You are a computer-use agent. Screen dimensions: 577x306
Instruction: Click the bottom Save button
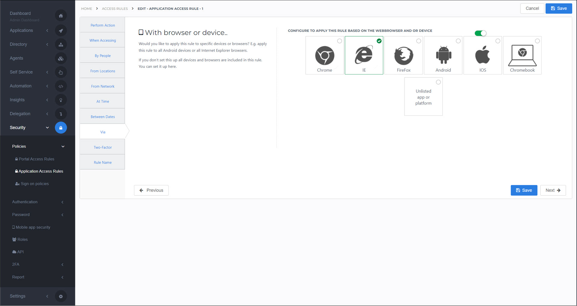524,190
